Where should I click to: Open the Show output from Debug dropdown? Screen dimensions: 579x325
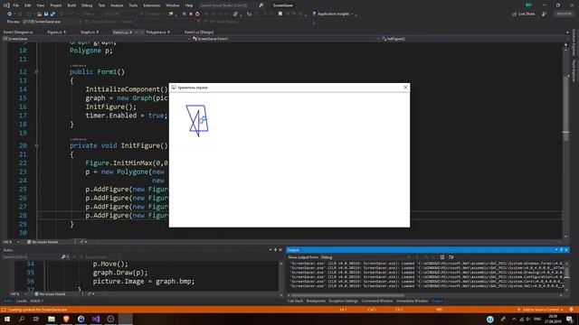(x=365, y=257)
